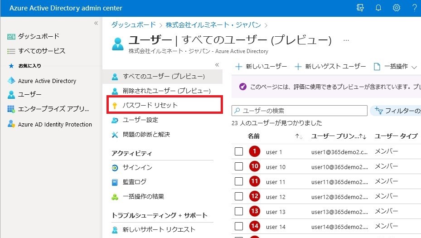Click the フィルター button
The height and width of the screenshot is (238, 421).
click(396, 111)
